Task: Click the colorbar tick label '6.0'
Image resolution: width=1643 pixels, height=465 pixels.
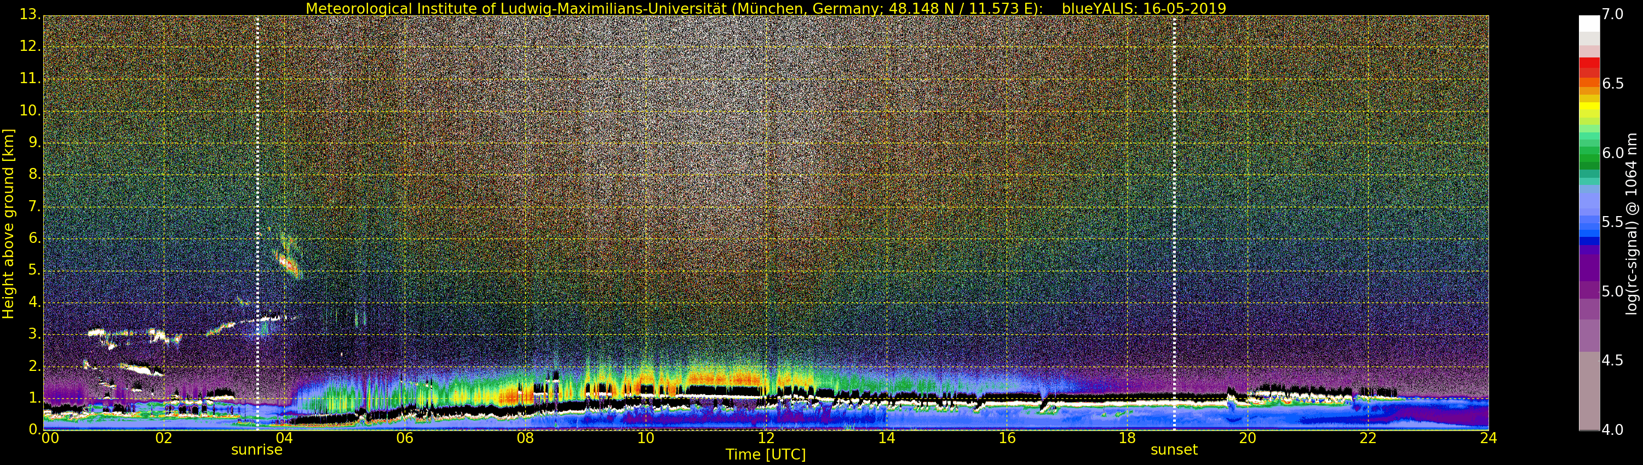Action: tap(1612, 153)
